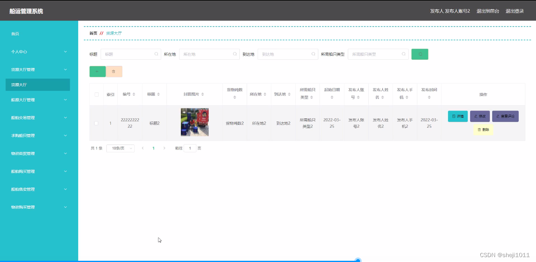Check the checkbox for row 1

pyautogui.click(x=97, y=122)
